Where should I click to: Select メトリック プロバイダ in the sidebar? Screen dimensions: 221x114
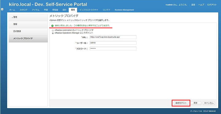coord(28,39)
